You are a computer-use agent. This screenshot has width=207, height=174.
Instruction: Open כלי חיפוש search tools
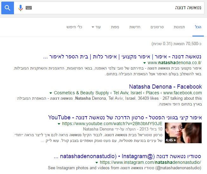(x=74, y=27)
